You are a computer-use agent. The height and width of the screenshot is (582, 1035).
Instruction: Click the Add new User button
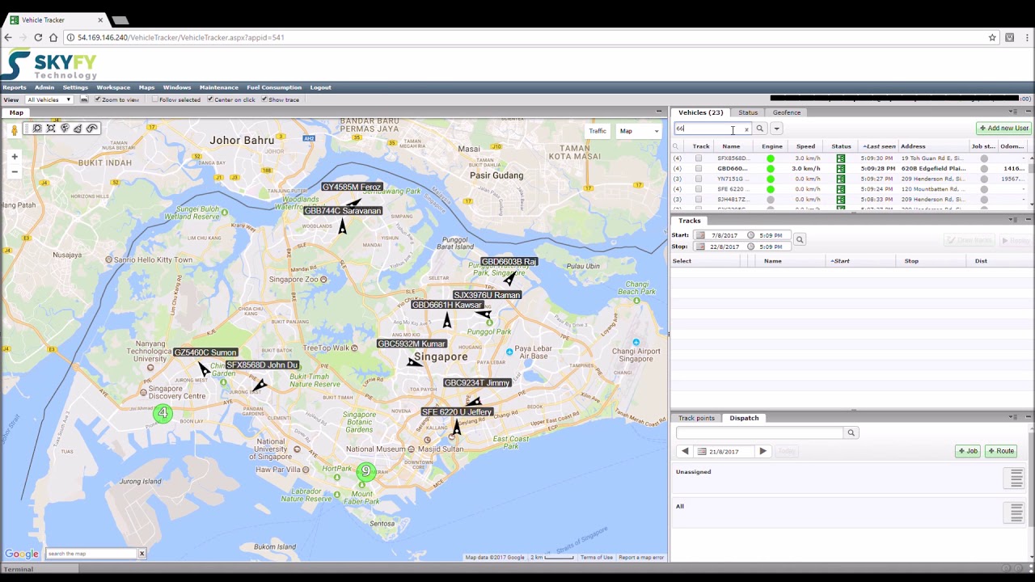pos(1003,128)
